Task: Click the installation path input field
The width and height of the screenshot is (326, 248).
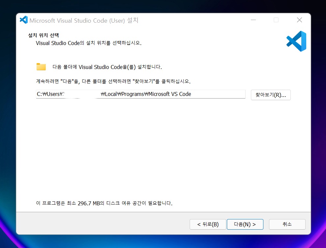Action: pyautogui.click(x=141, y=94)
